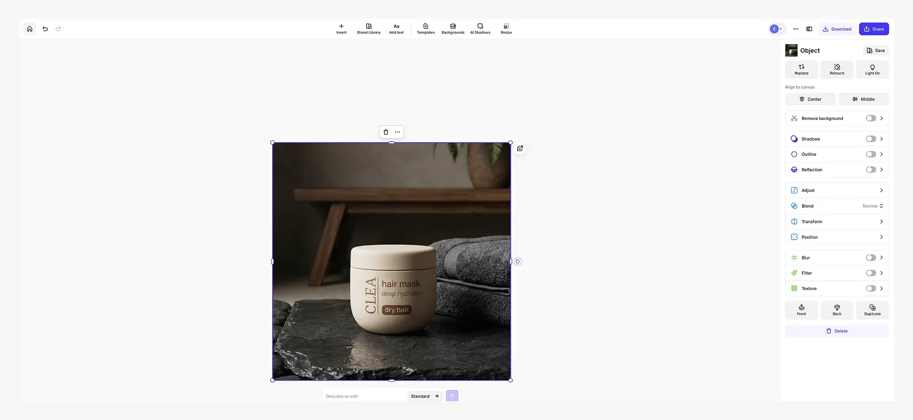Expand the Reflection settings
Image resolution: width=913 pixels, height=420 pixels.
882,169
